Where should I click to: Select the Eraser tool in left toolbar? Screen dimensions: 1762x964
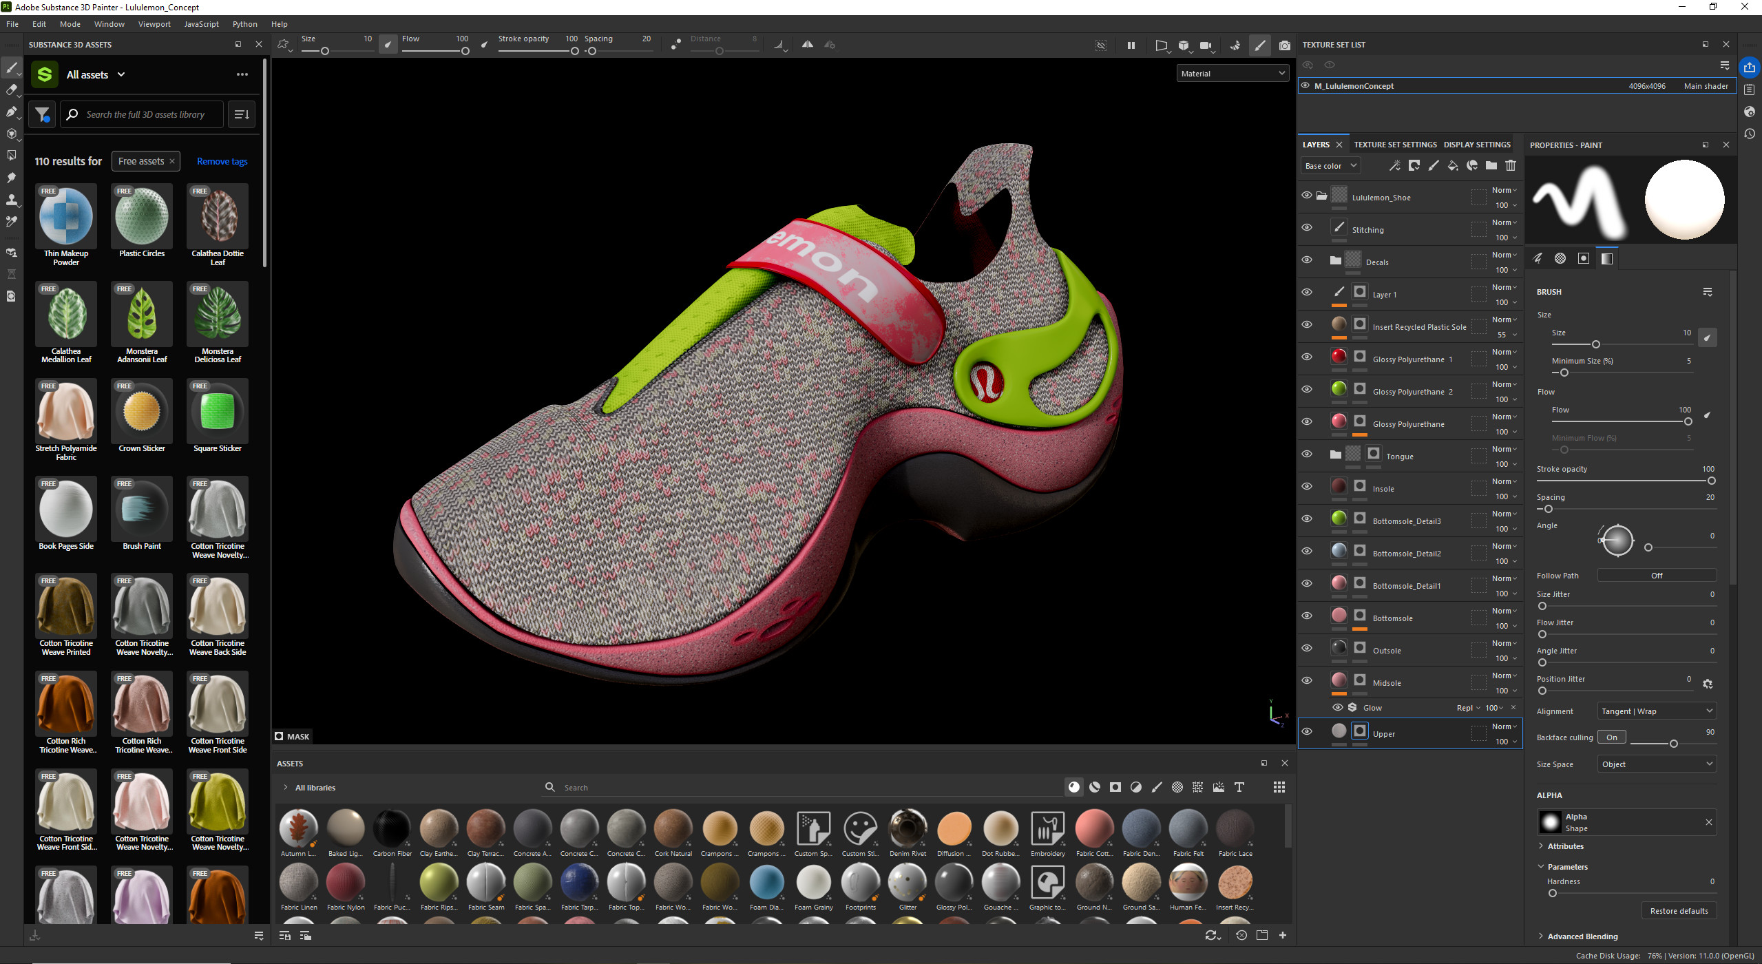(x=12, y=90)
